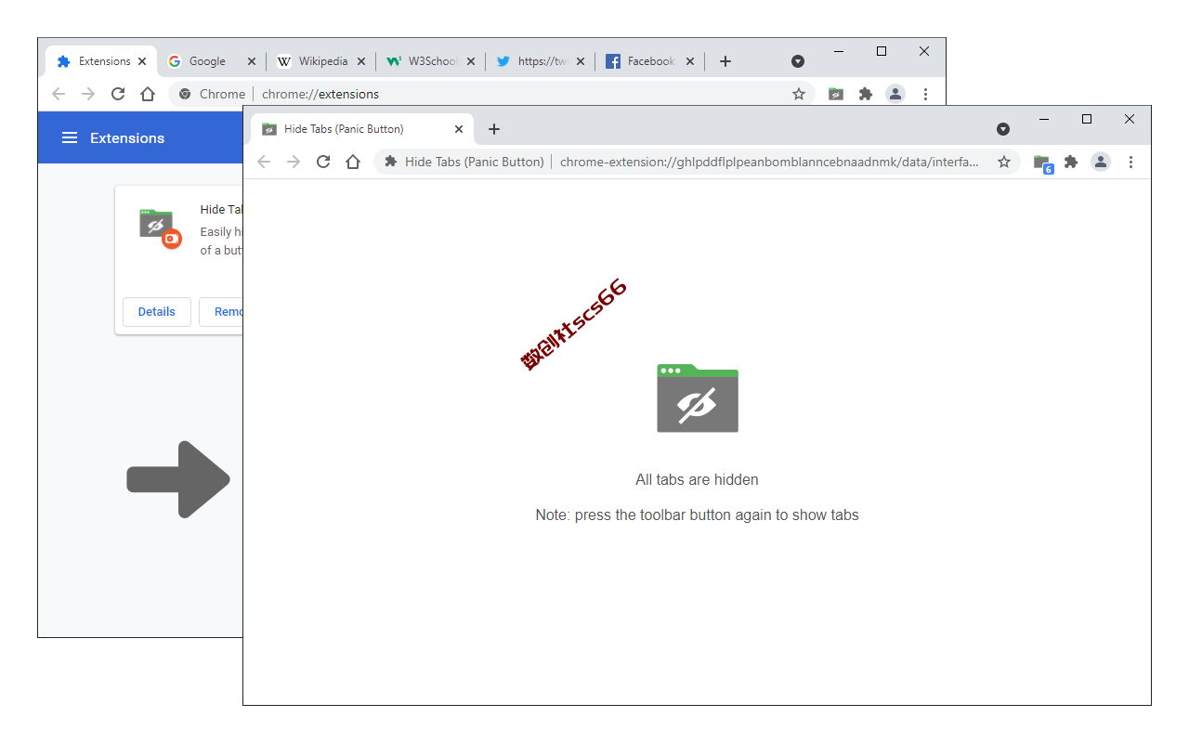The width and height of the screenshot is (1189, 743).
Task: Close the Wikipedia tab
Action: pos(361,61)
